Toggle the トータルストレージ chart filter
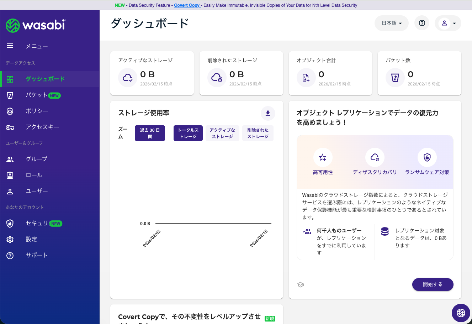This screenshot has width=472, height=324. (188, 133)
